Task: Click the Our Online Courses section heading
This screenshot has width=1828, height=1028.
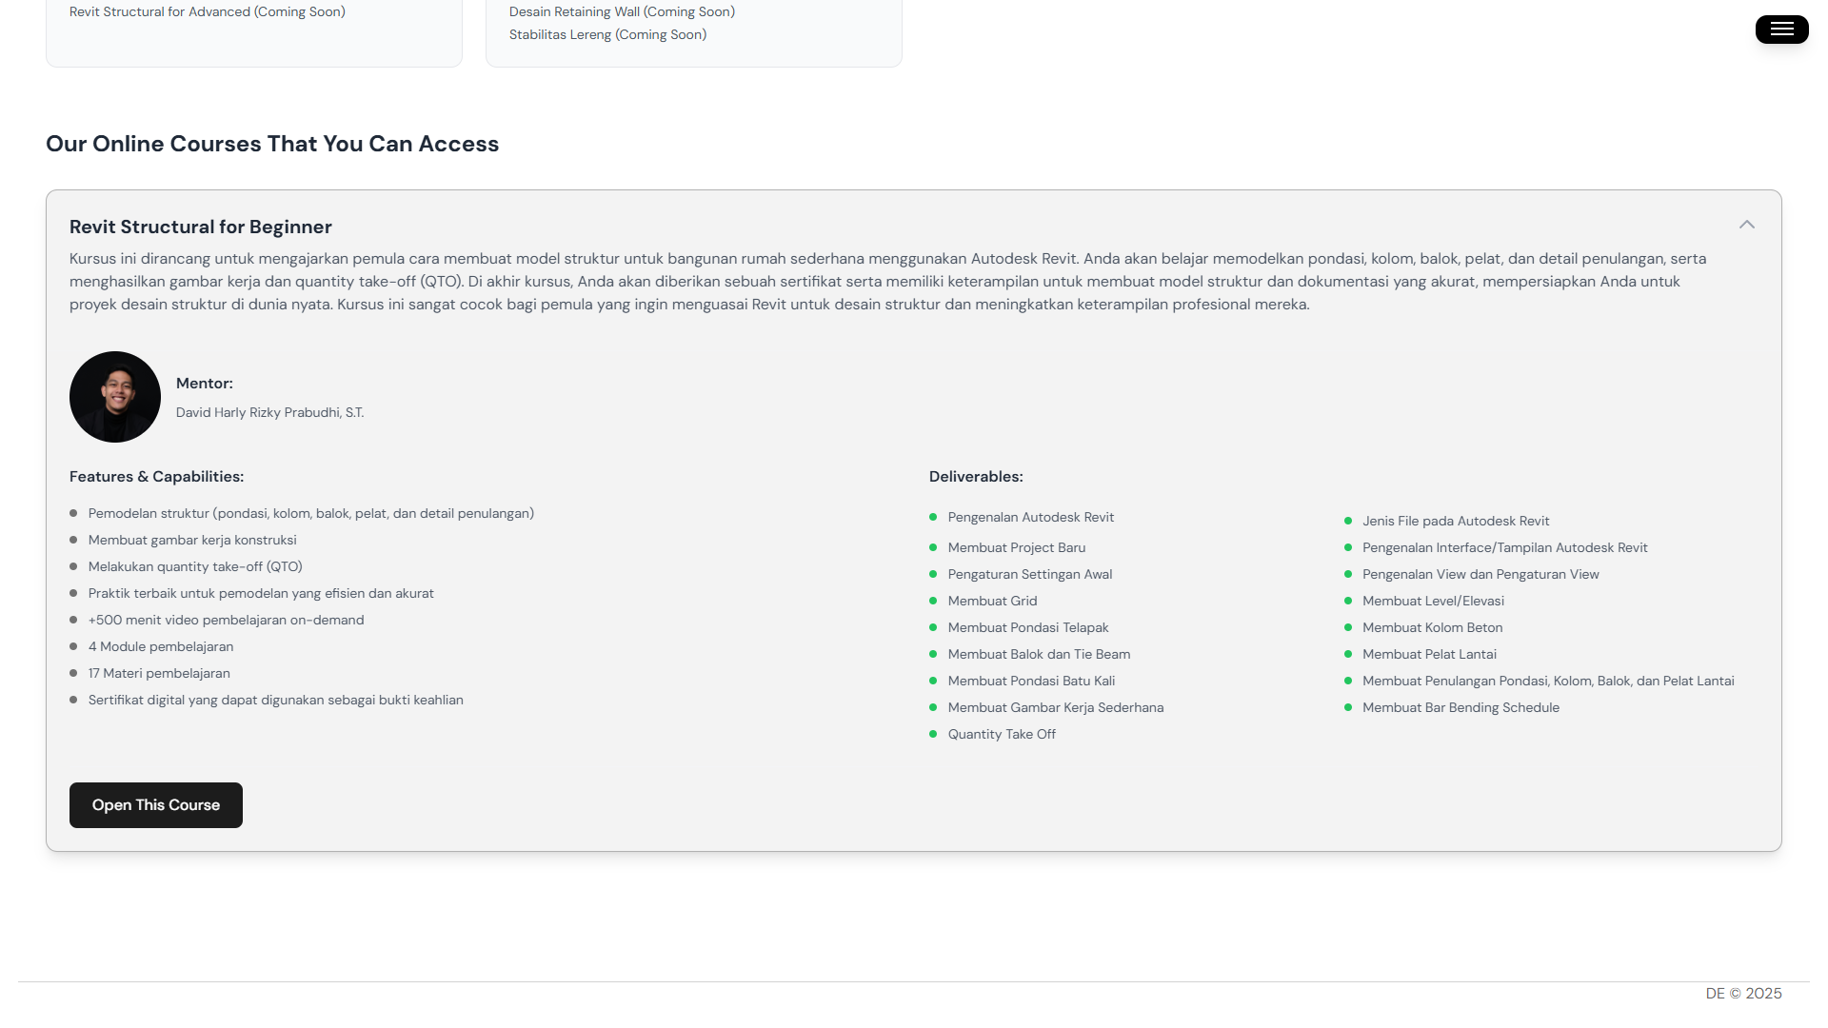Action: 272,145
